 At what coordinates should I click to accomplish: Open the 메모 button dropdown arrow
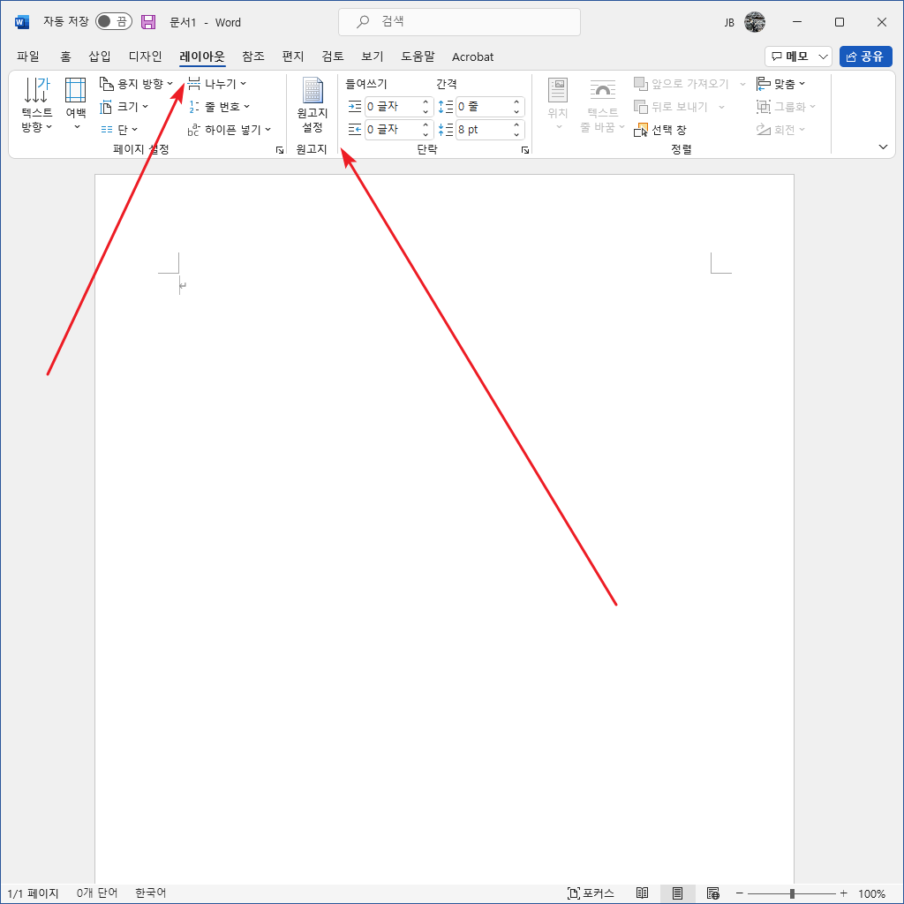click(824, 56)
